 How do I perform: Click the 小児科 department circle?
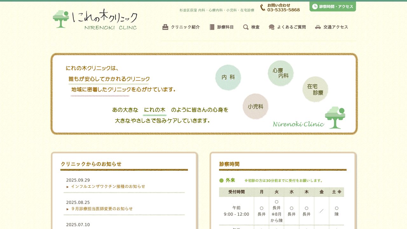point(256,106)
